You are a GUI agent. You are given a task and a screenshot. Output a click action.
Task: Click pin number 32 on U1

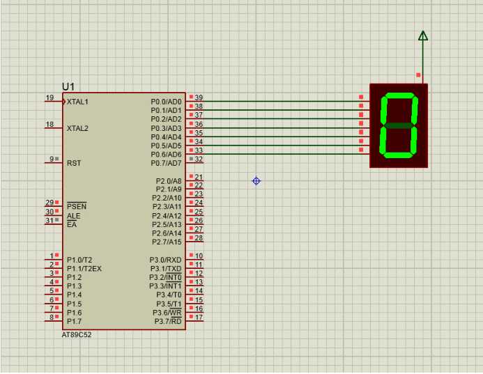click(199, 159)
